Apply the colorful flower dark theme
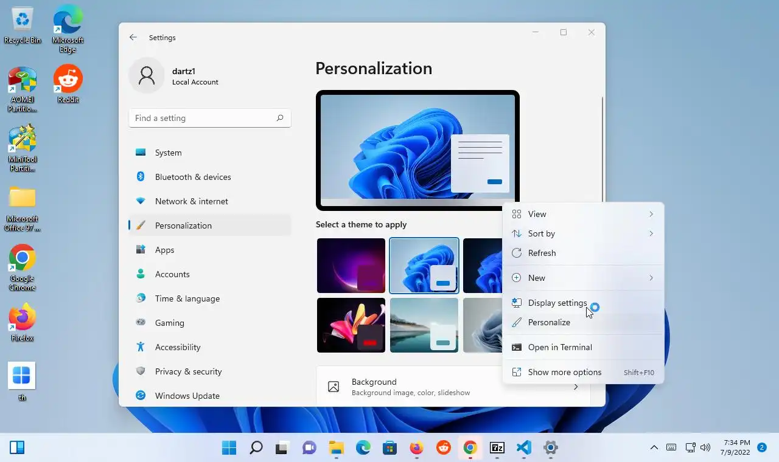Viewport: 779px width, 462px height. tap(351, 325)
